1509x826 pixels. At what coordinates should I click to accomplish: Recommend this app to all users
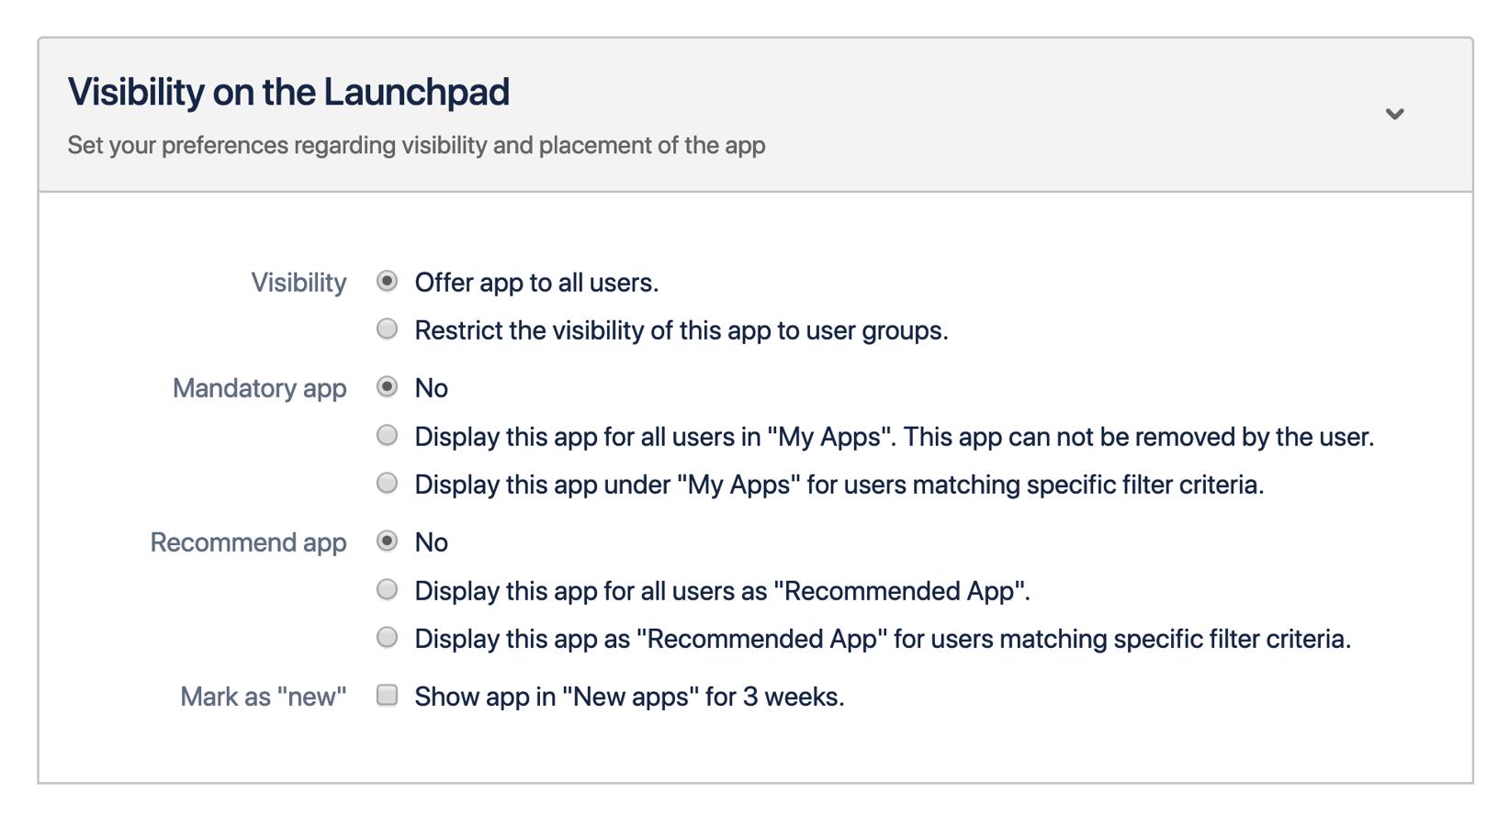(x=387, y=589)
